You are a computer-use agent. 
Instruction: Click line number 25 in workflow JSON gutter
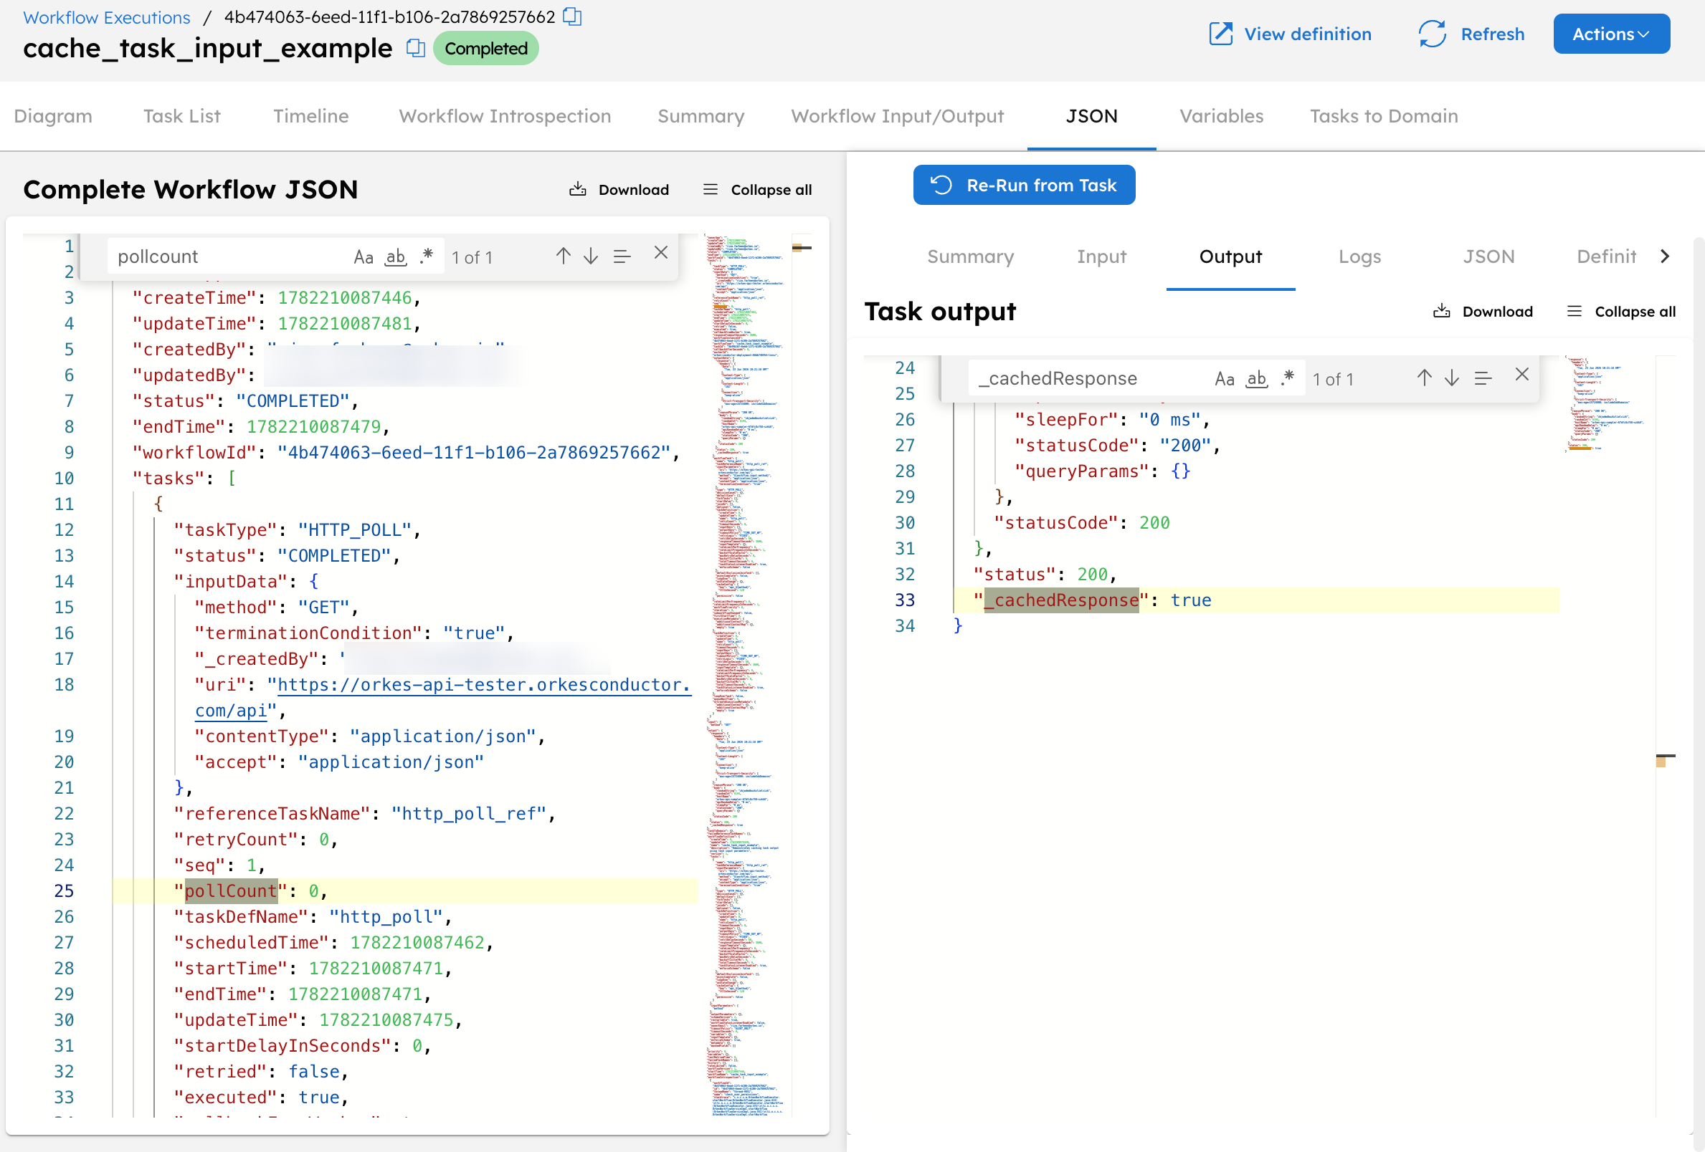point(64,891)
